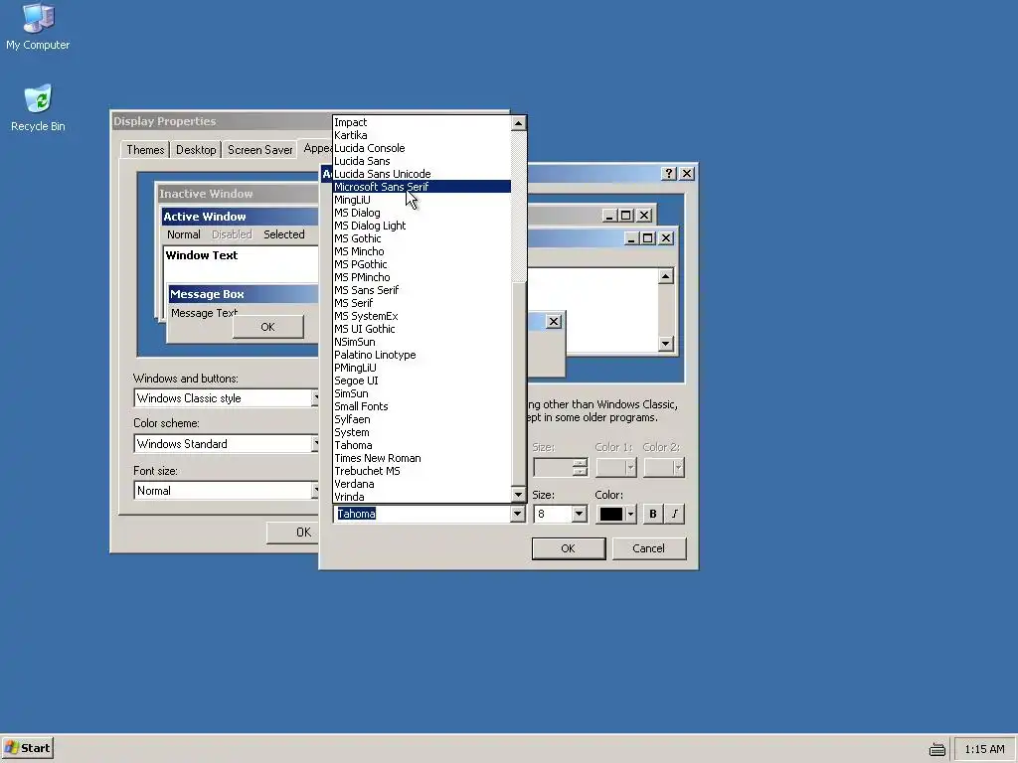Select Vrinda font

tap(422, 497)
